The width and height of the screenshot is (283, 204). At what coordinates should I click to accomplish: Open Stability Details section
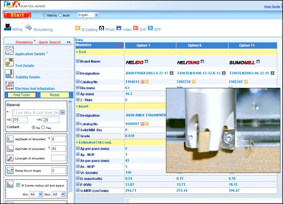coord(28,77)
